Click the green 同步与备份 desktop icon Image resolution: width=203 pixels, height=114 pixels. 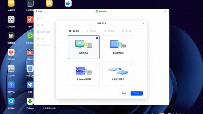pos(30,36)
